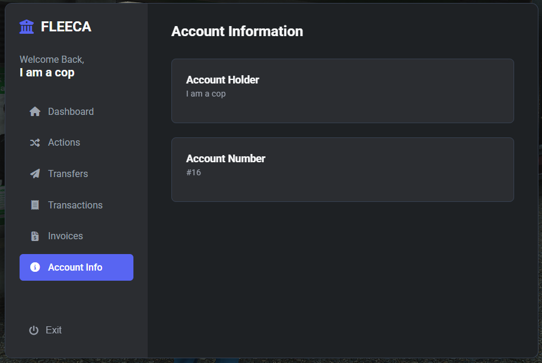The height and width of the screenshot is (363, 542).
Task: Open the Dashboard menu item
Action: tap(76, 111)
